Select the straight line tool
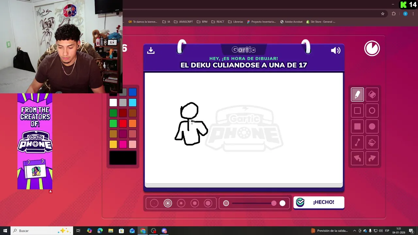Image resolution: width=418 pixels, height=235 pixels. (x=357, y=143)
